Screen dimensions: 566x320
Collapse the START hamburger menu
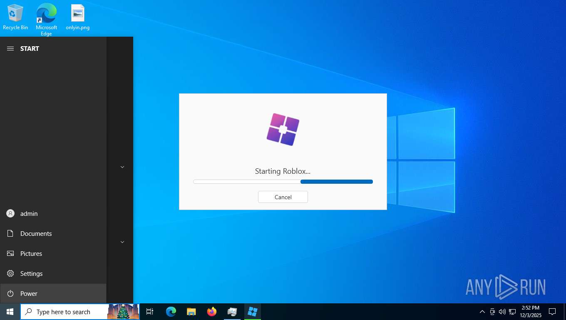click(10, 49)
